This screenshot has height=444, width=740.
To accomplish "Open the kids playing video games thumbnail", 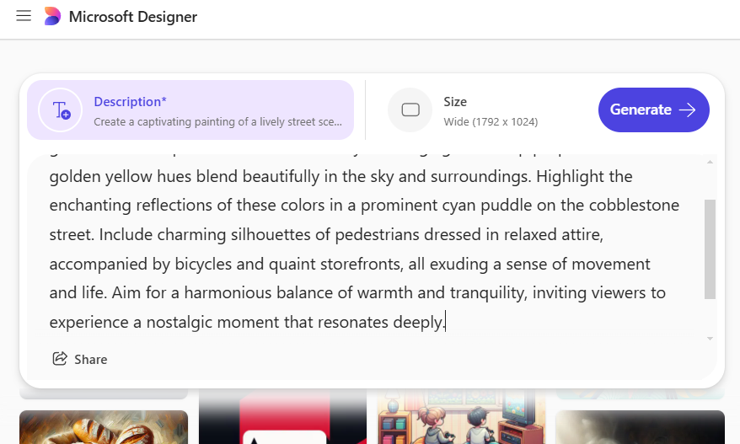I will pos(461,417).
